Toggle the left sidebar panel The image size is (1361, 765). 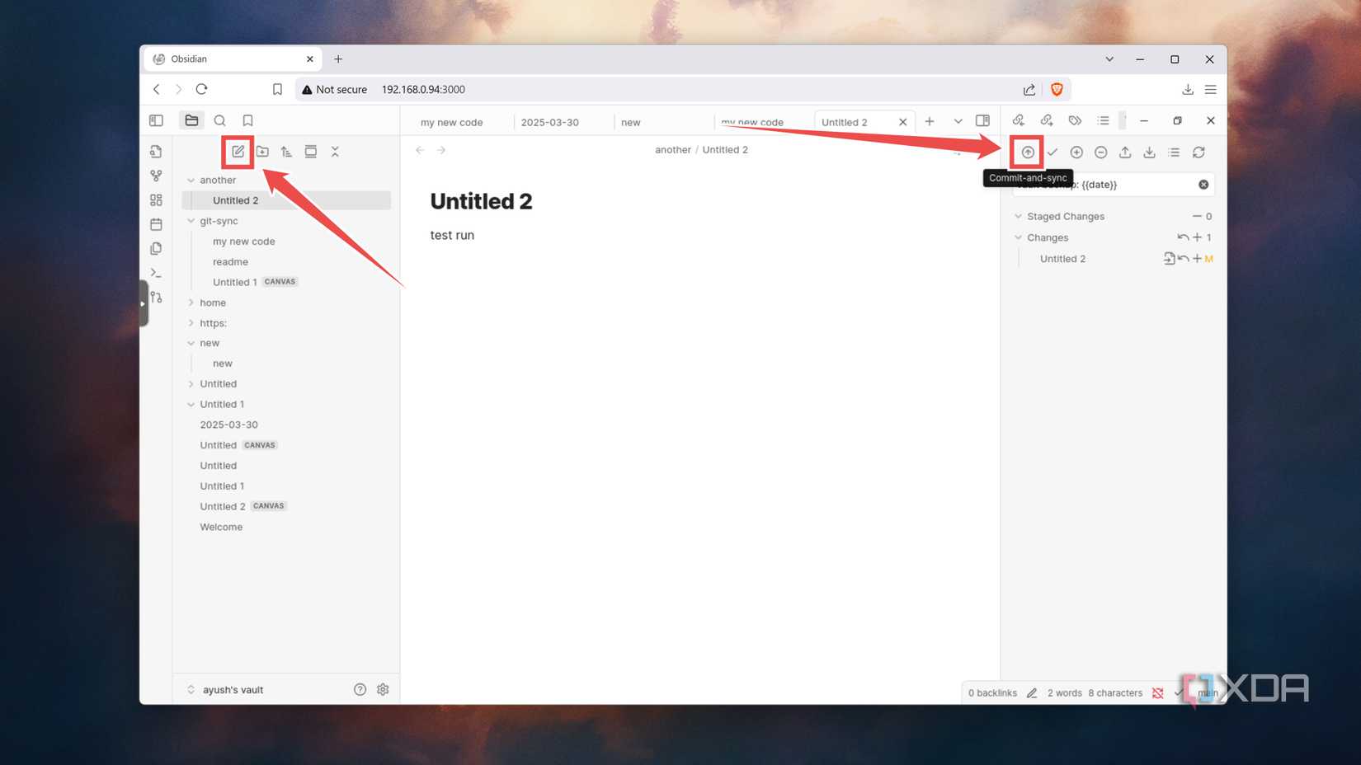[156, 120]
